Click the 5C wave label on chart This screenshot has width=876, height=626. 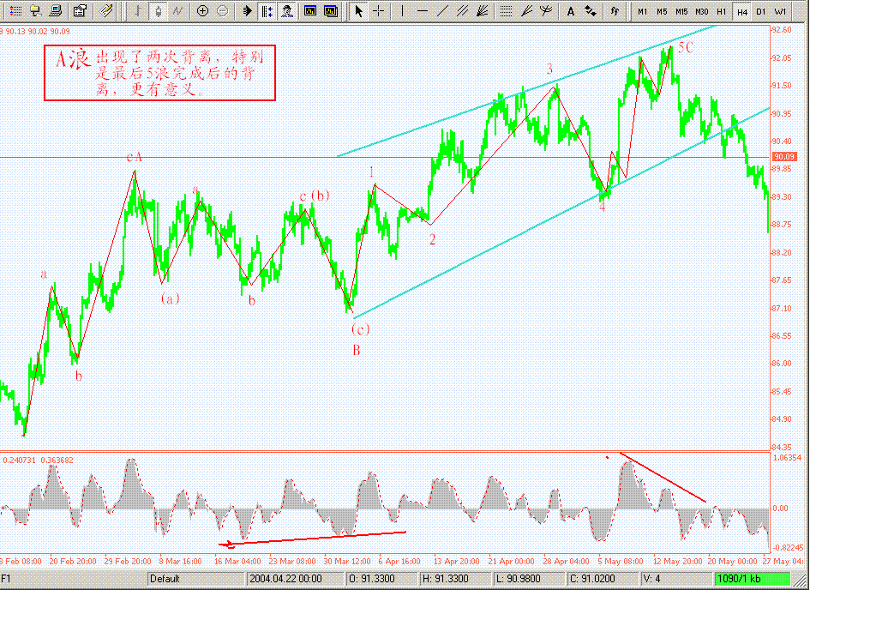click(686, 47)
